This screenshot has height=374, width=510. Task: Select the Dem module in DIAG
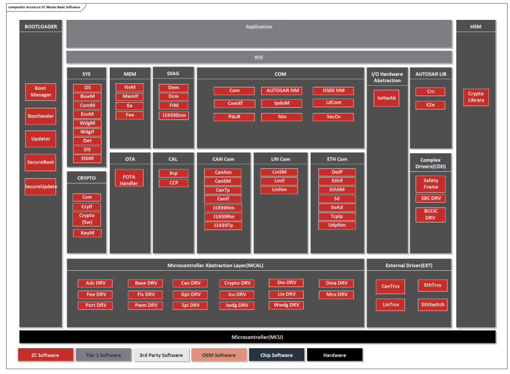pos(173,88)
